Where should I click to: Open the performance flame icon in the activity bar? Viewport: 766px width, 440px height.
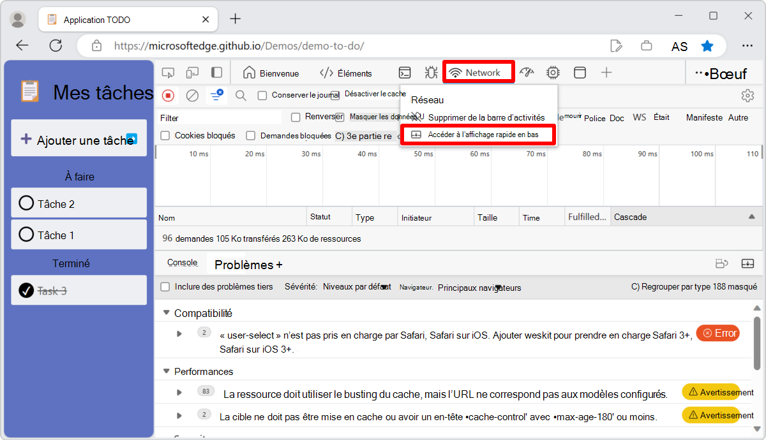[x=527, y=73]
